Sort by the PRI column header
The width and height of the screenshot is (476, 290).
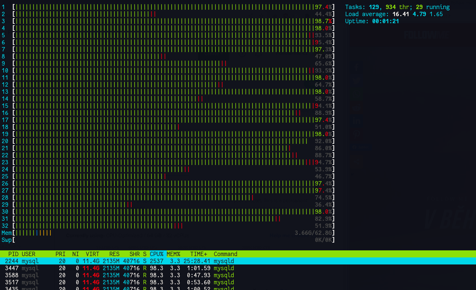[x=60, y=254]
